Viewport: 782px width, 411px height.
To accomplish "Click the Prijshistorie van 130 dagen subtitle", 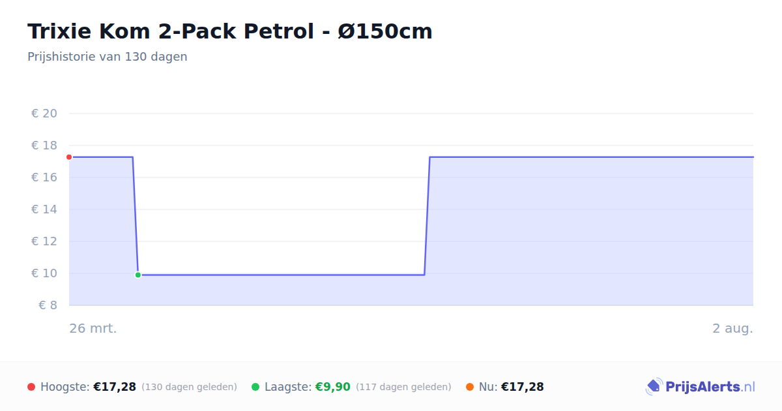I will (x=108, y=57).
